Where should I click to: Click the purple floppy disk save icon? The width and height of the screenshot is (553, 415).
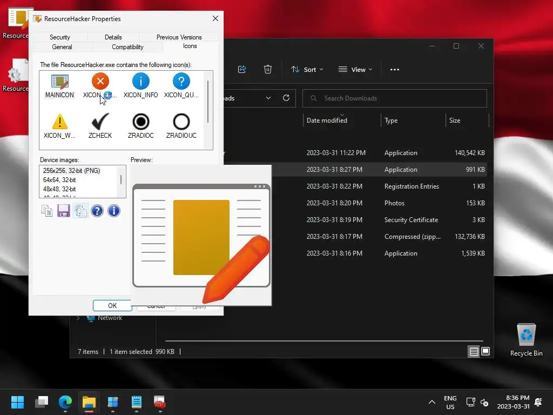pyautogui.click(x=64, y=211)
